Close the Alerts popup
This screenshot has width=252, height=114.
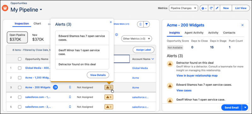[x=111, y=22]
